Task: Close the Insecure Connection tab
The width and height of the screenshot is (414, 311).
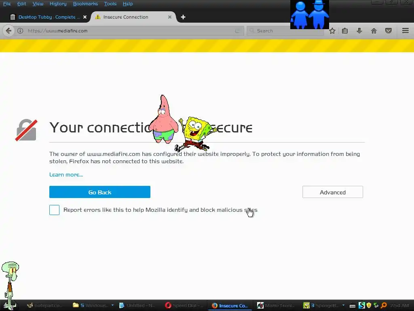Action: (x=170, y=17)
